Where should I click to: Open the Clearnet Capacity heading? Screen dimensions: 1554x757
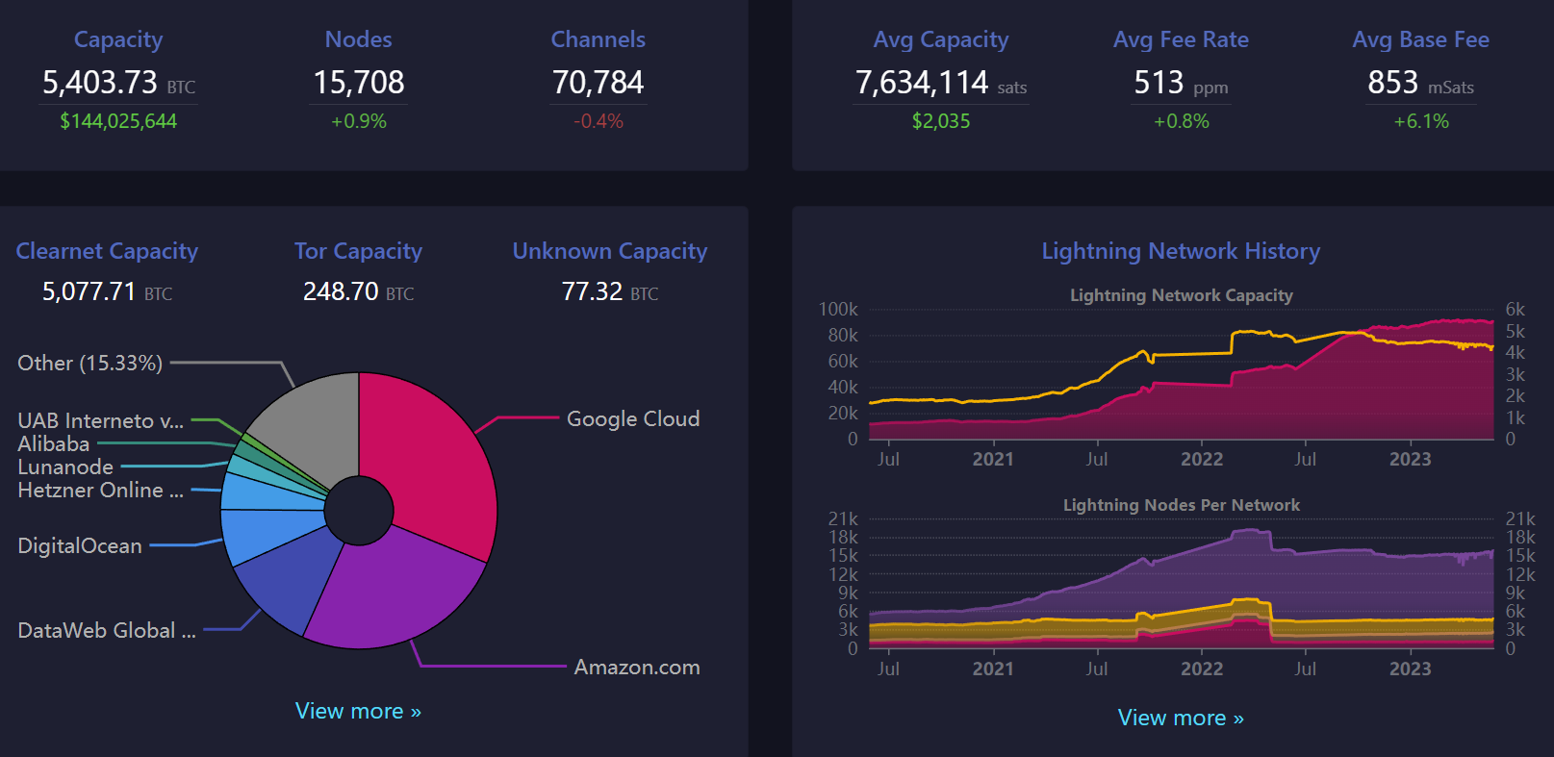click(107, 251)
